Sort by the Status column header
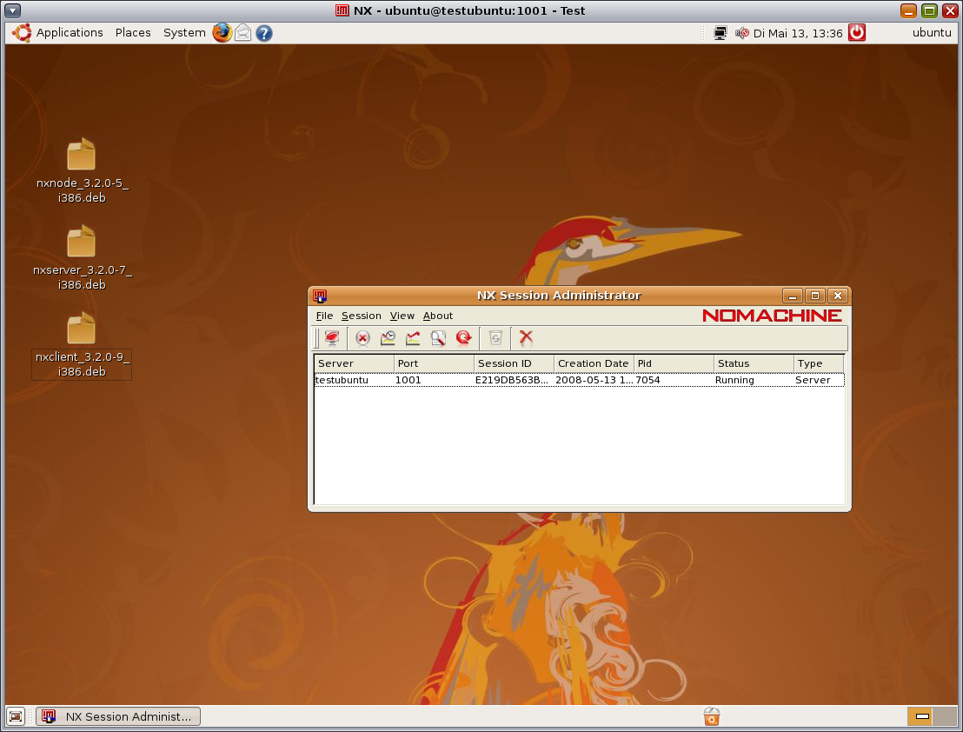 [754, 363]
